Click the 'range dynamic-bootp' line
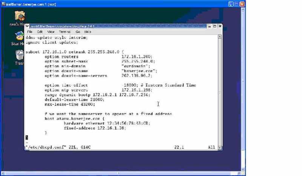 (97, 95)
